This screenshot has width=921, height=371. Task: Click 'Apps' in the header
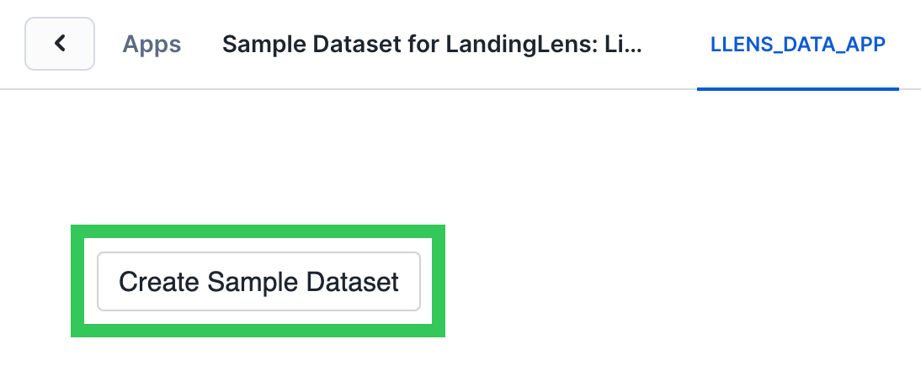click(152, 45)
